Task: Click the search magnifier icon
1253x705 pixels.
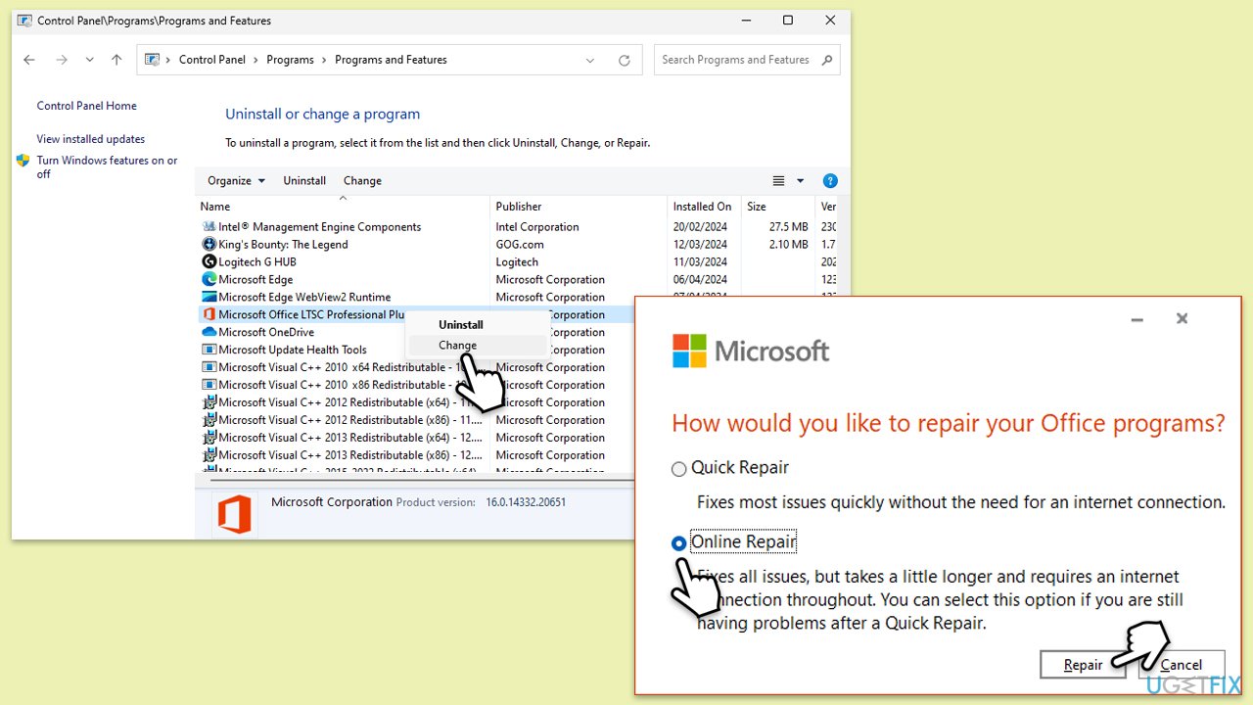Action: coord(827,60)
